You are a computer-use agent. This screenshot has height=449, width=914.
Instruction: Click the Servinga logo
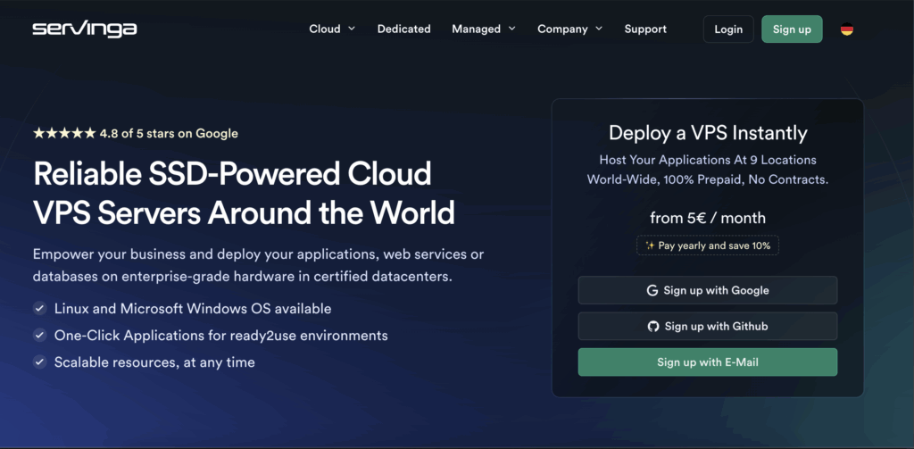(84, 29)
